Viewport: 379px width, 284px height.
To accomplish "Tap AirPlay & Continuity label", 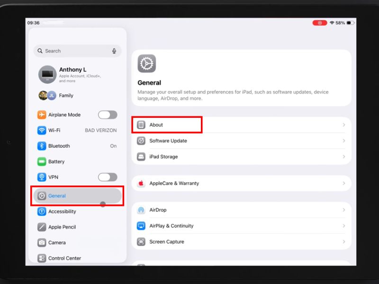I will [171, 226].
